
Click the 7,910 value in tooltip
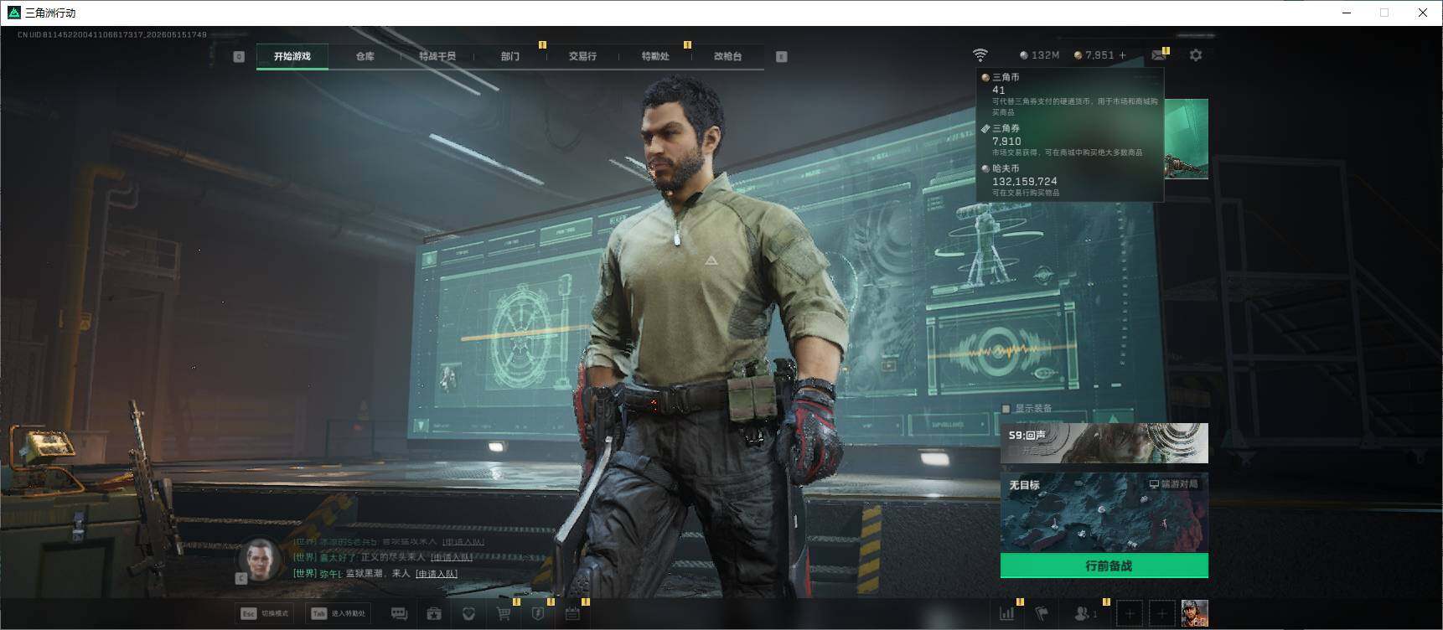pyautogui.click(x=1006, y=142)
